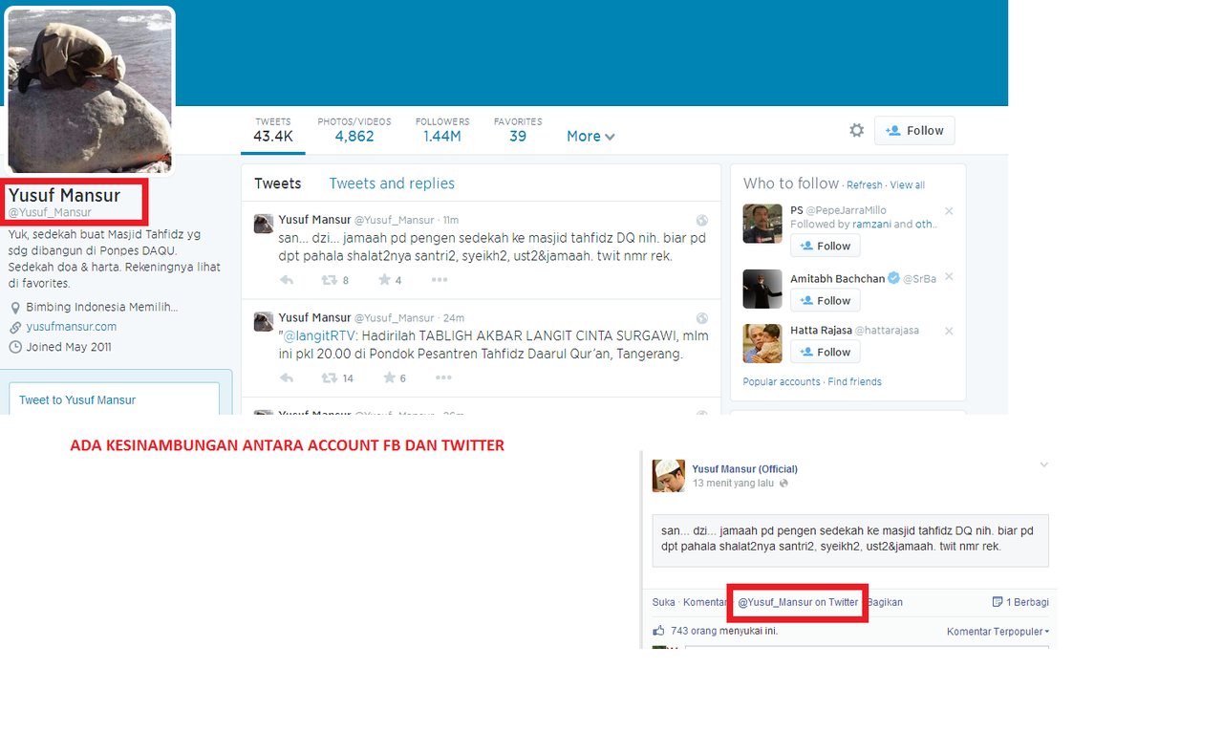The width and height of the screenshot is (1223, 733).
Task: Click 13 menit yang lalu timestamp
Action: pos(734,484)
